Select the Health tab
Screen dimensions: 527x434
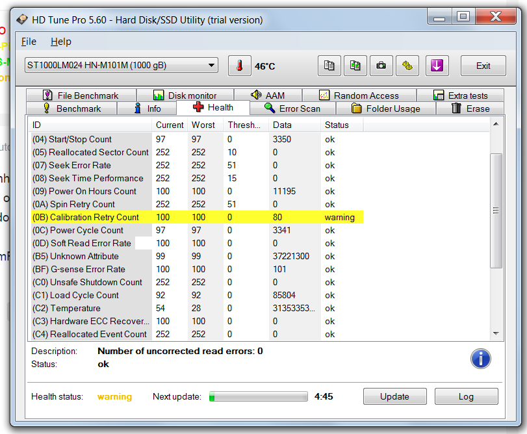(213, 107)
